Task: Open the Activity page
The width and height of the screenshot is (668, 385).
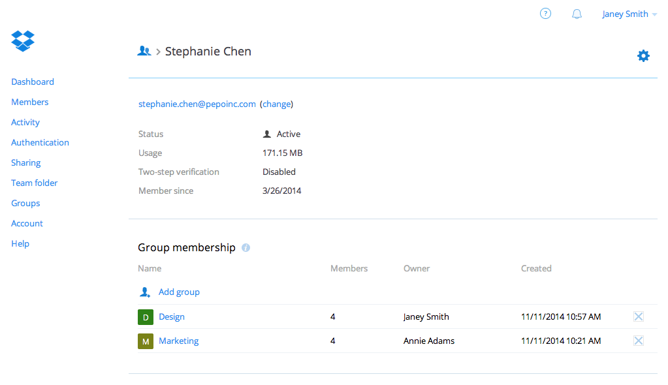Action: pos(25,122)
